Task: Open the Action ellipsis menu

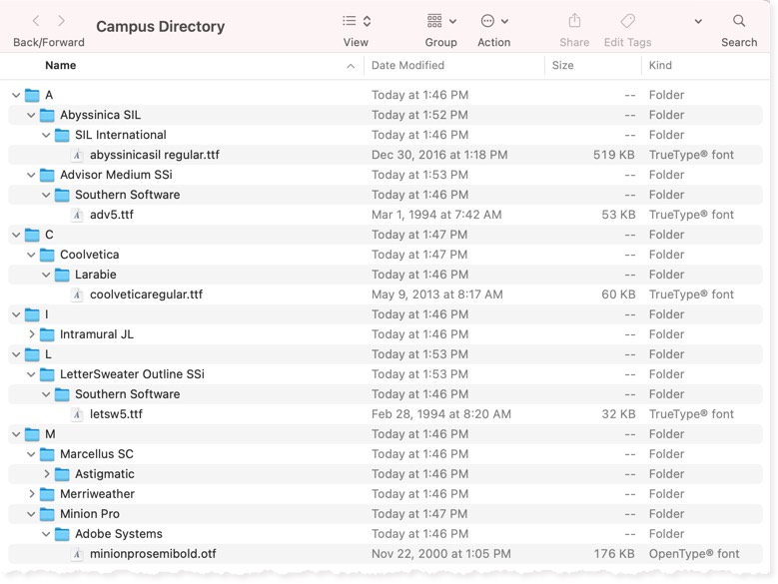Action: [494, 21]
